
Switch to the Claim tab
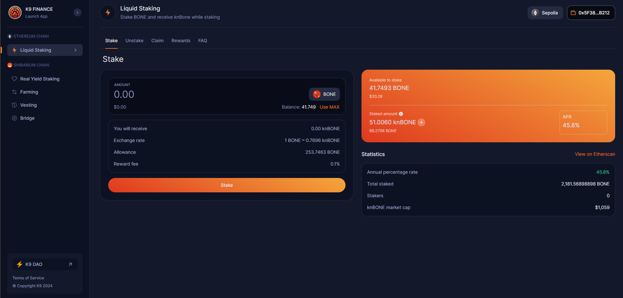157,41
